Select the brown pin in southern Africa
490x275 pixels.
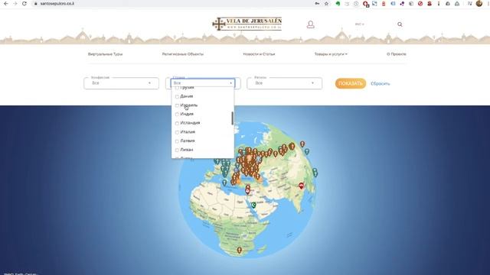click(x=240, y=250)
